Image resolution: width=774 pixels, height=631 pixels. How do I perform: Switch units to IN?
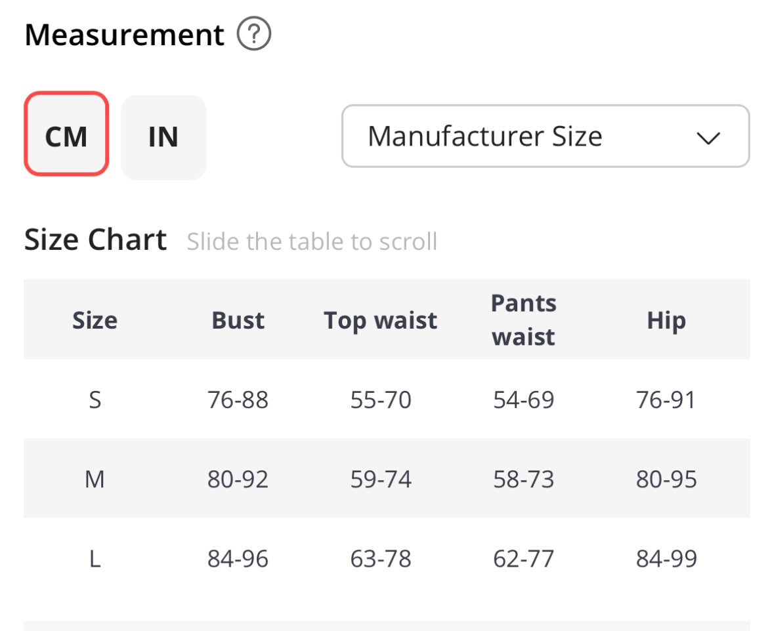163,136
